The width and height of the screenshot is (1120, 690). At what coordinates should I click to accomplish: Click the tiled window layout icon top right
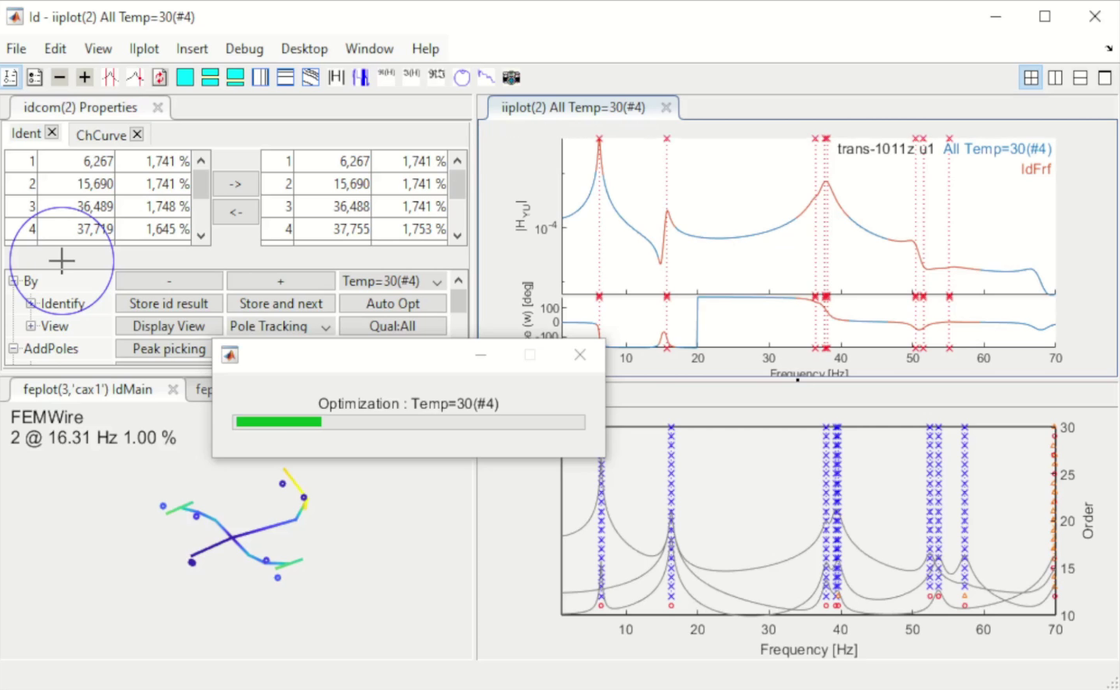tap(1031, 77)
